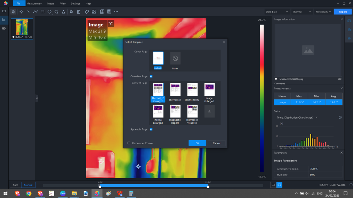Click the trash delete icon in toolbar

79,11
